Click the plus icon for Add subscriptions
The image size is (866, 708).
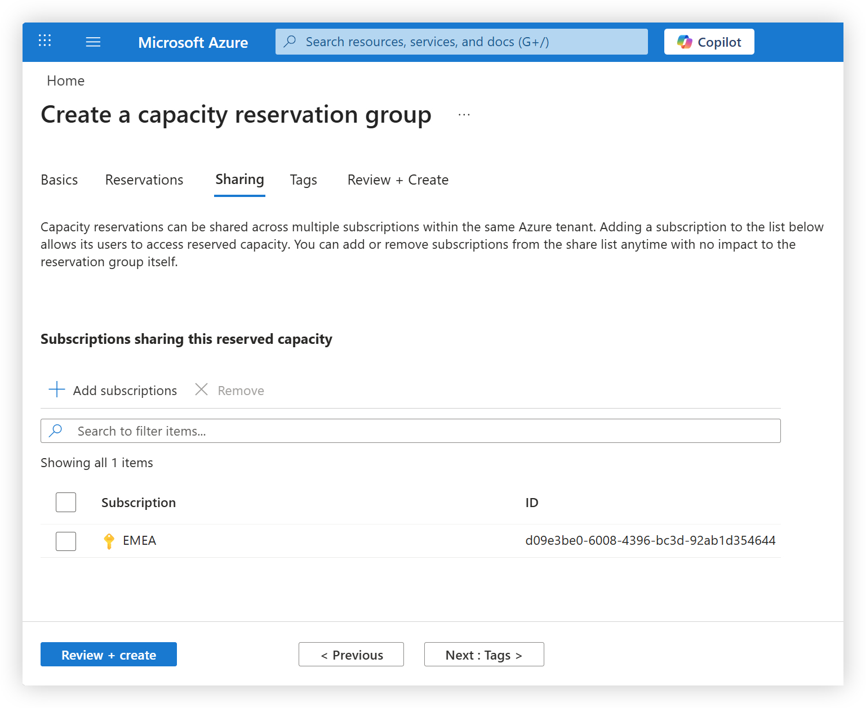pyautogui.click(x=57, y=389)
